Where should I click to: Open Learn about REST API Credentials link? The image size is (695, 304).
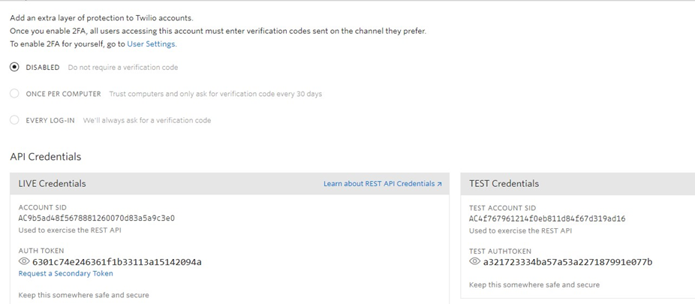point(379,184)
